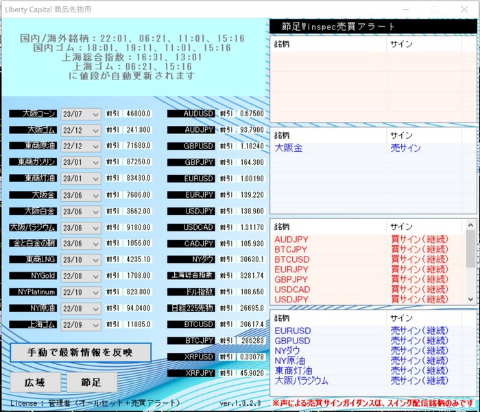Image resolution: width=480 pixels, height=412 pixels.
Task: Click the 東商LNG label
Action: [33, 259]
